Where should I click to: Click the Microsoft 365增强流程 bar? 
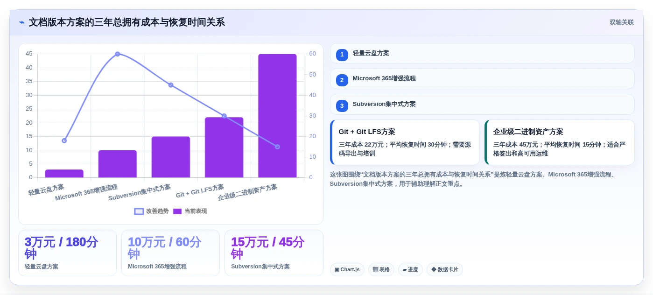118,164
